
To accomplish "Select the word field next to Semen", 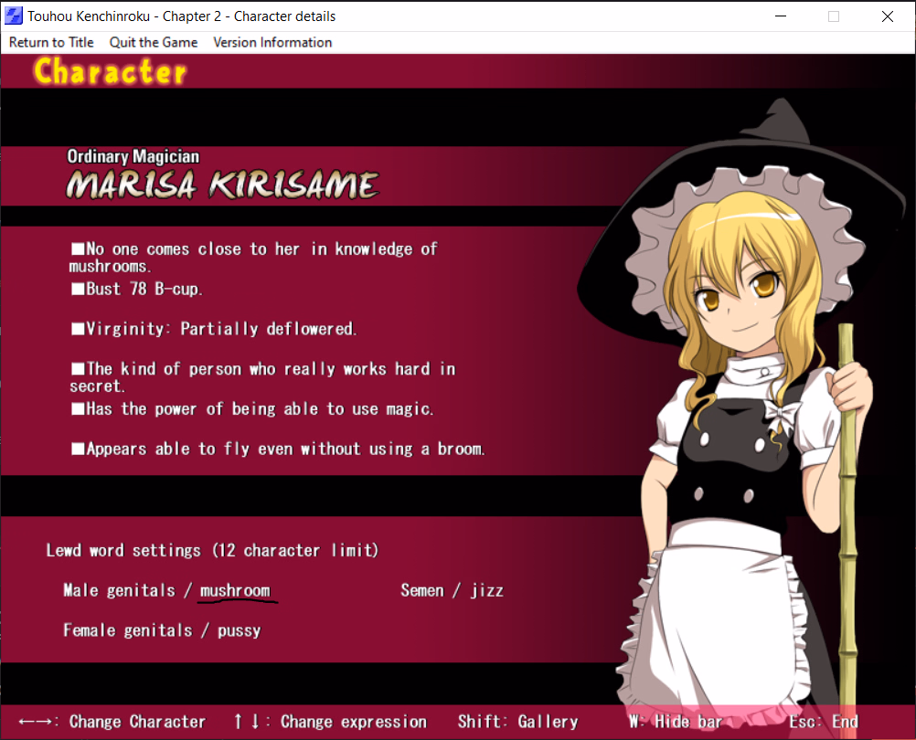I will click(487, 591).
